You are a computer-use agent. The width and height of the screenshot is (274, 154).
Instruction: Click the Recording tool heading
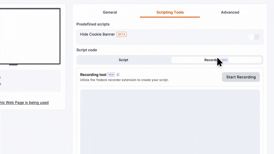coord(93,75)
